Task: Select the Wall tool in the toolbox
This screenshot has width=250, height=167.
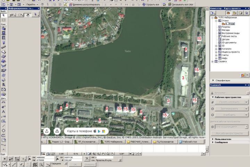Action: click(3, 29)
